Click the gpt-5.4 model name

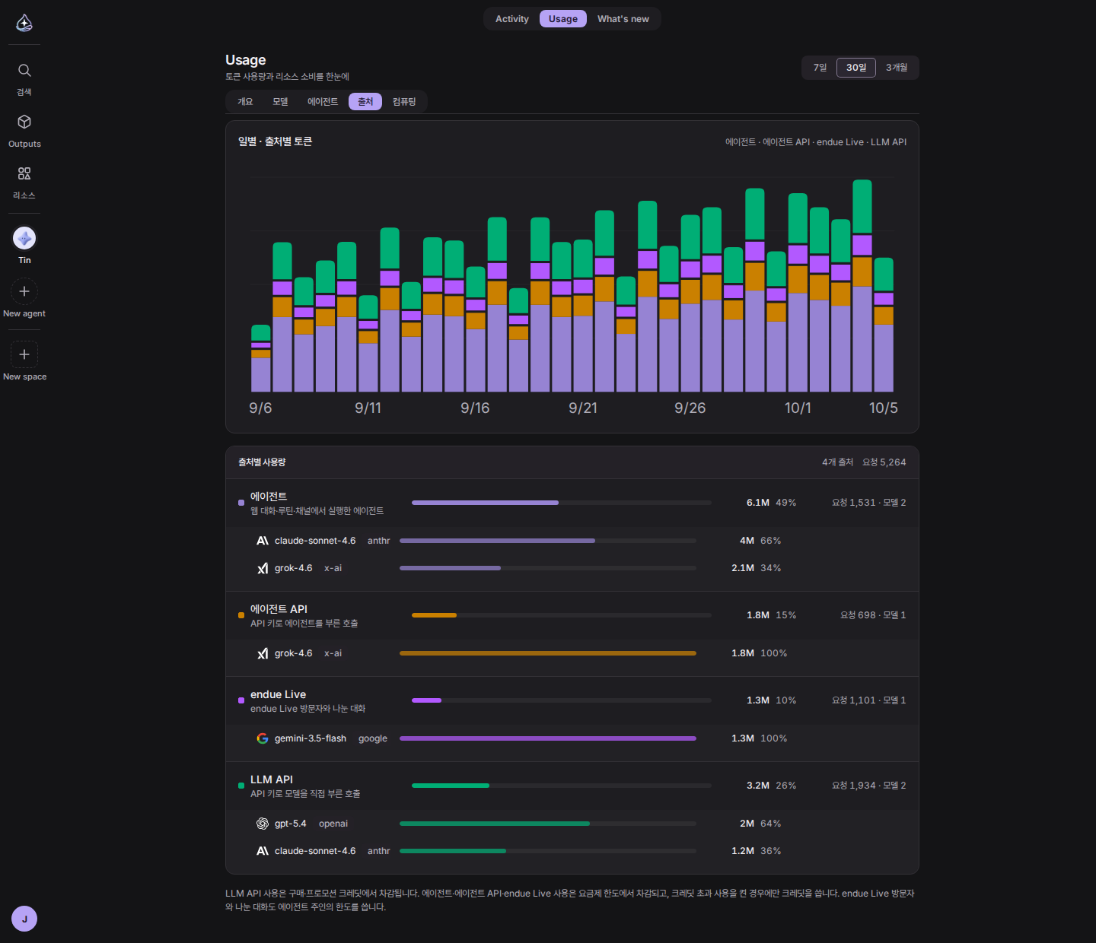pos(291,824)
